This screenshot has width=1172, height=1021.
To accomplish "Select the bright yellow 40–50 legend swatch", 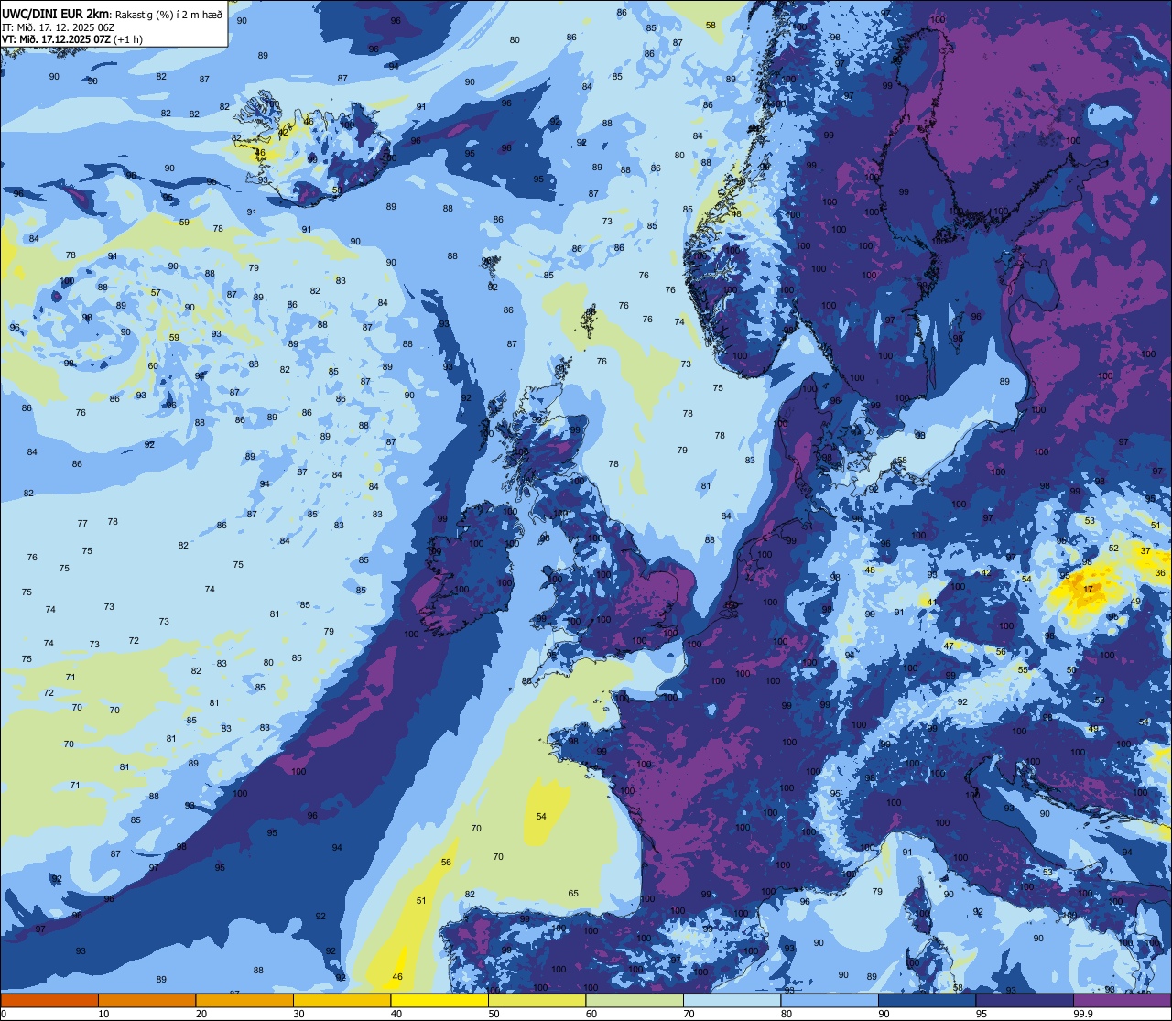I will (439, 1000).
